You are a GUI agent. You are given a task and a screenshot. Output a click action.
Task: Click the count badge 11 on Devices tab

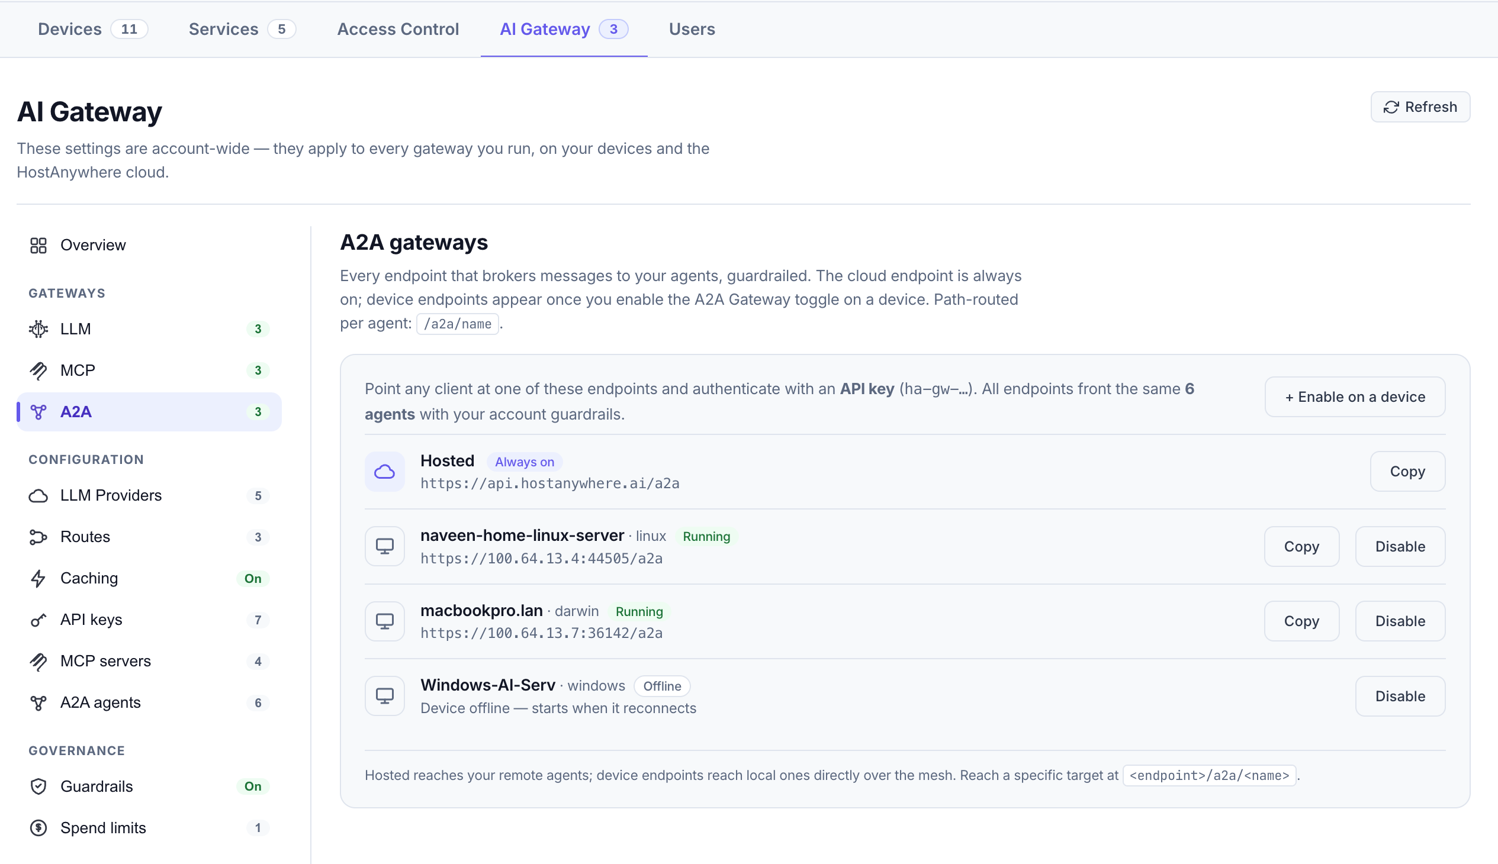(129, 29)
